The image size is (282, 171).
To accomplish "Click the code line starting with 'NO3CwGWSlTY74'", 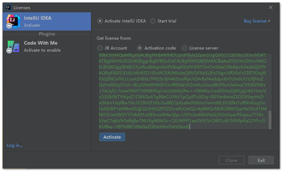I will point(181,114).
